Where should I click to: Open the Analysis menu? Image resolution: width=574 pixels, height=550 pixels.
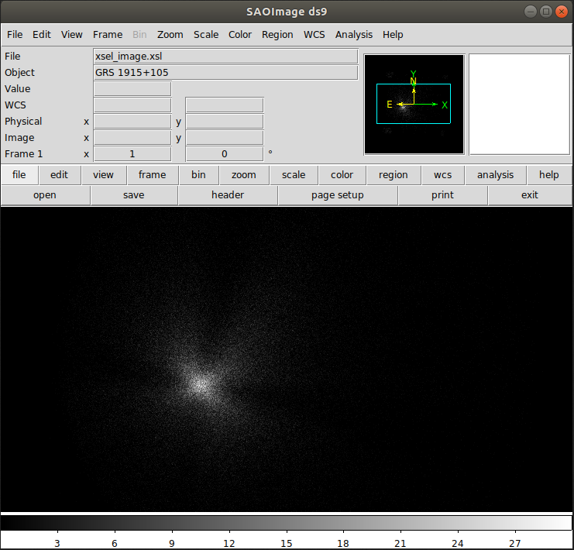pyautogui.click(x=354, y=34)
